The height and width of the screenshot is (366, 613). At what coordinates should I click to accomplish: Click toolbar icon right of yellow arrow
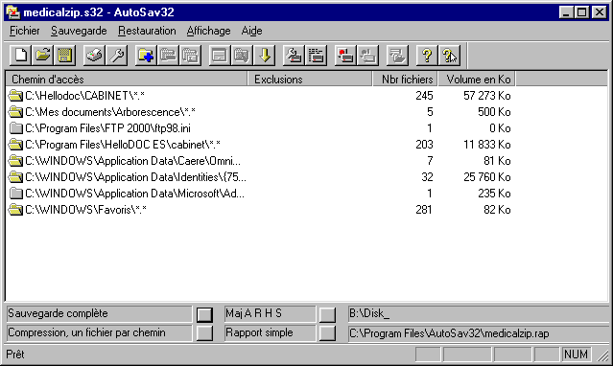coord(294,55)
